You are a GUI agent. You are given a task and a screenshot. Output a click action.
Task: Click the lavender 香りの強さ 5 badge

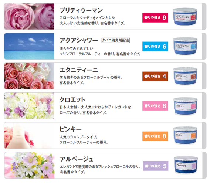[x=156, y=166]
